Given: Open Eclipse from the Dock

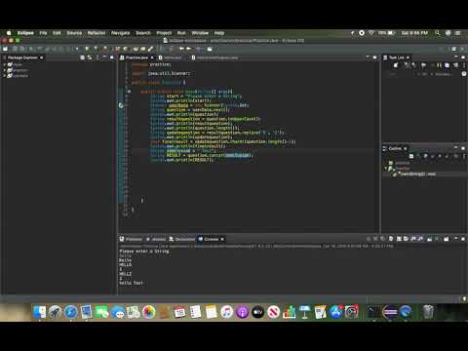Looking at the screenshot, I should pos(390,312).
